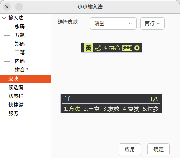Click the 1/5 page indicator in candidate preview

click(x=154, y=99)
